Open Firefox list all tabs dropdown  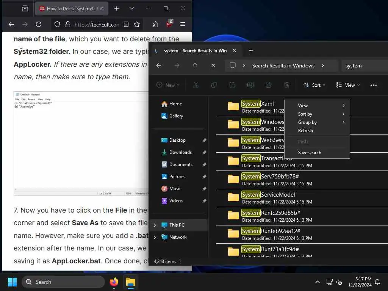132,9
